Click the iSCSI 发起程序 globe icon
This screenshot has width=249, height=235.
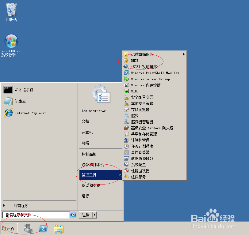[126, 67]
